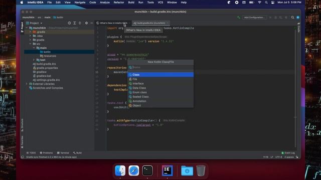Open the Refactor menu

119,2
